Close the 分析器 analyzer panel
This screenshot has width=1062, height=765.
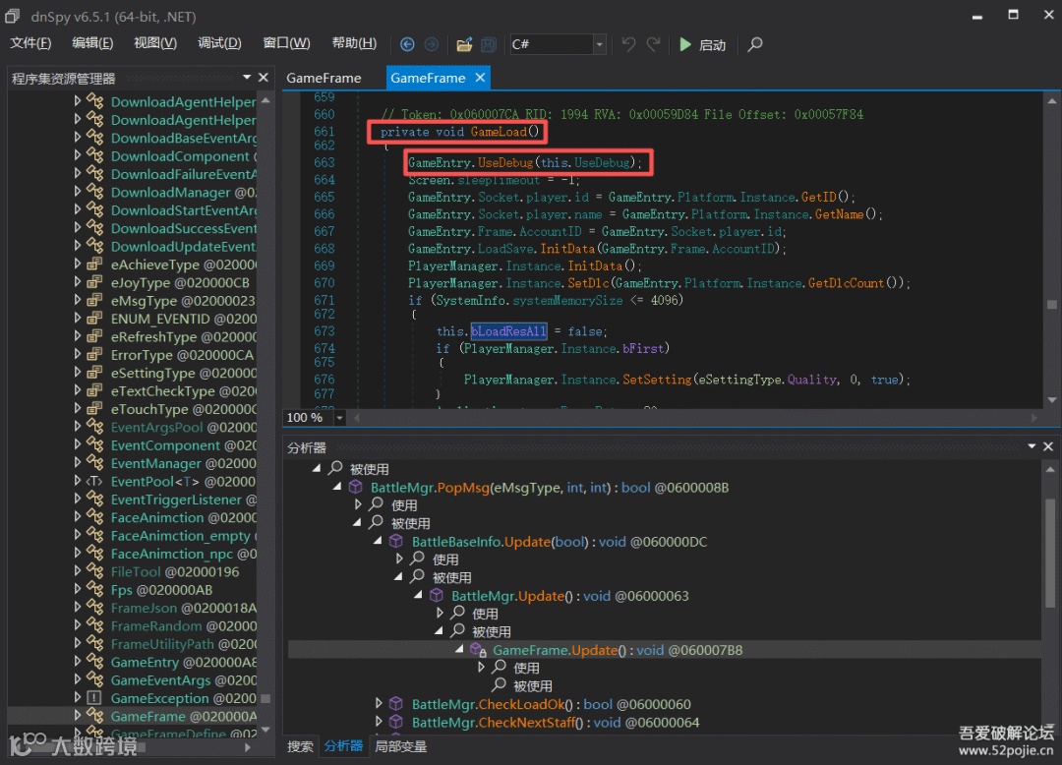pyautogui.click(x=1047, y=446)
